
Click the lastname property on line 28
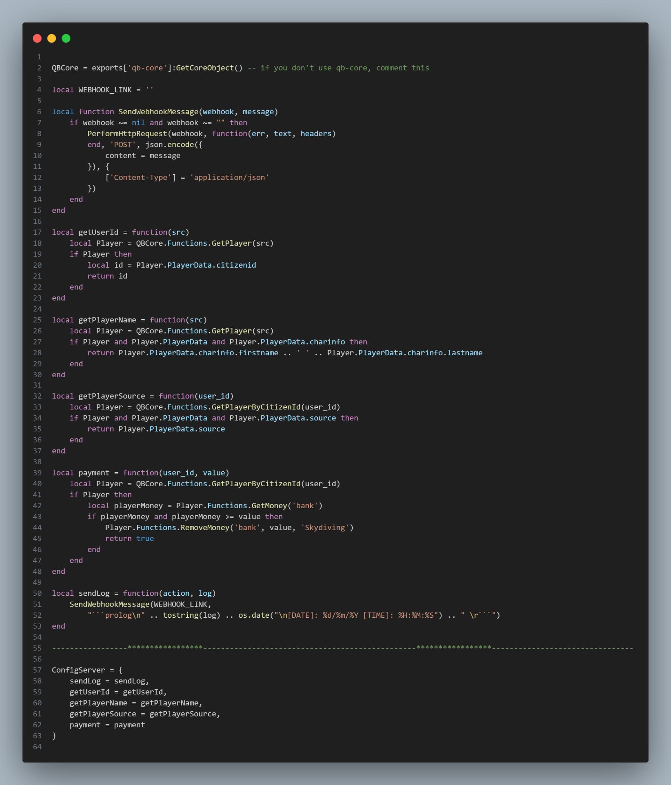pyautogui.click(x=464, y=353)
